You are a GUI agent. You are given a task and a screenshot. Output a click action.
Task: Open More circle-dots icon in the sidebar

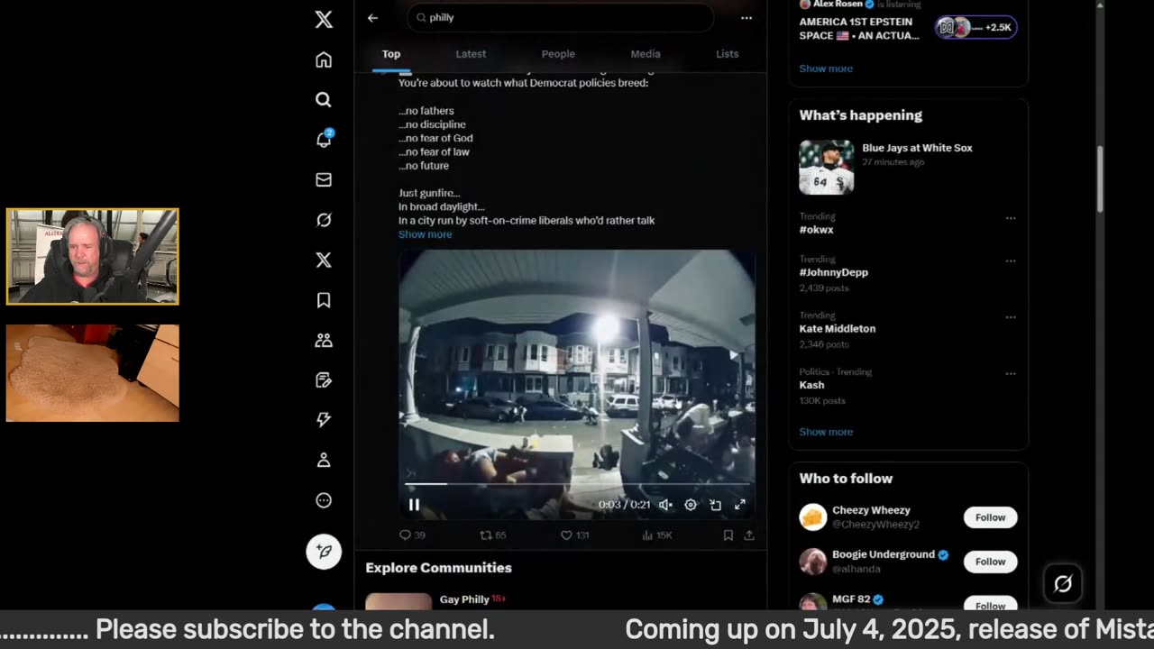(x=324, y=500)
